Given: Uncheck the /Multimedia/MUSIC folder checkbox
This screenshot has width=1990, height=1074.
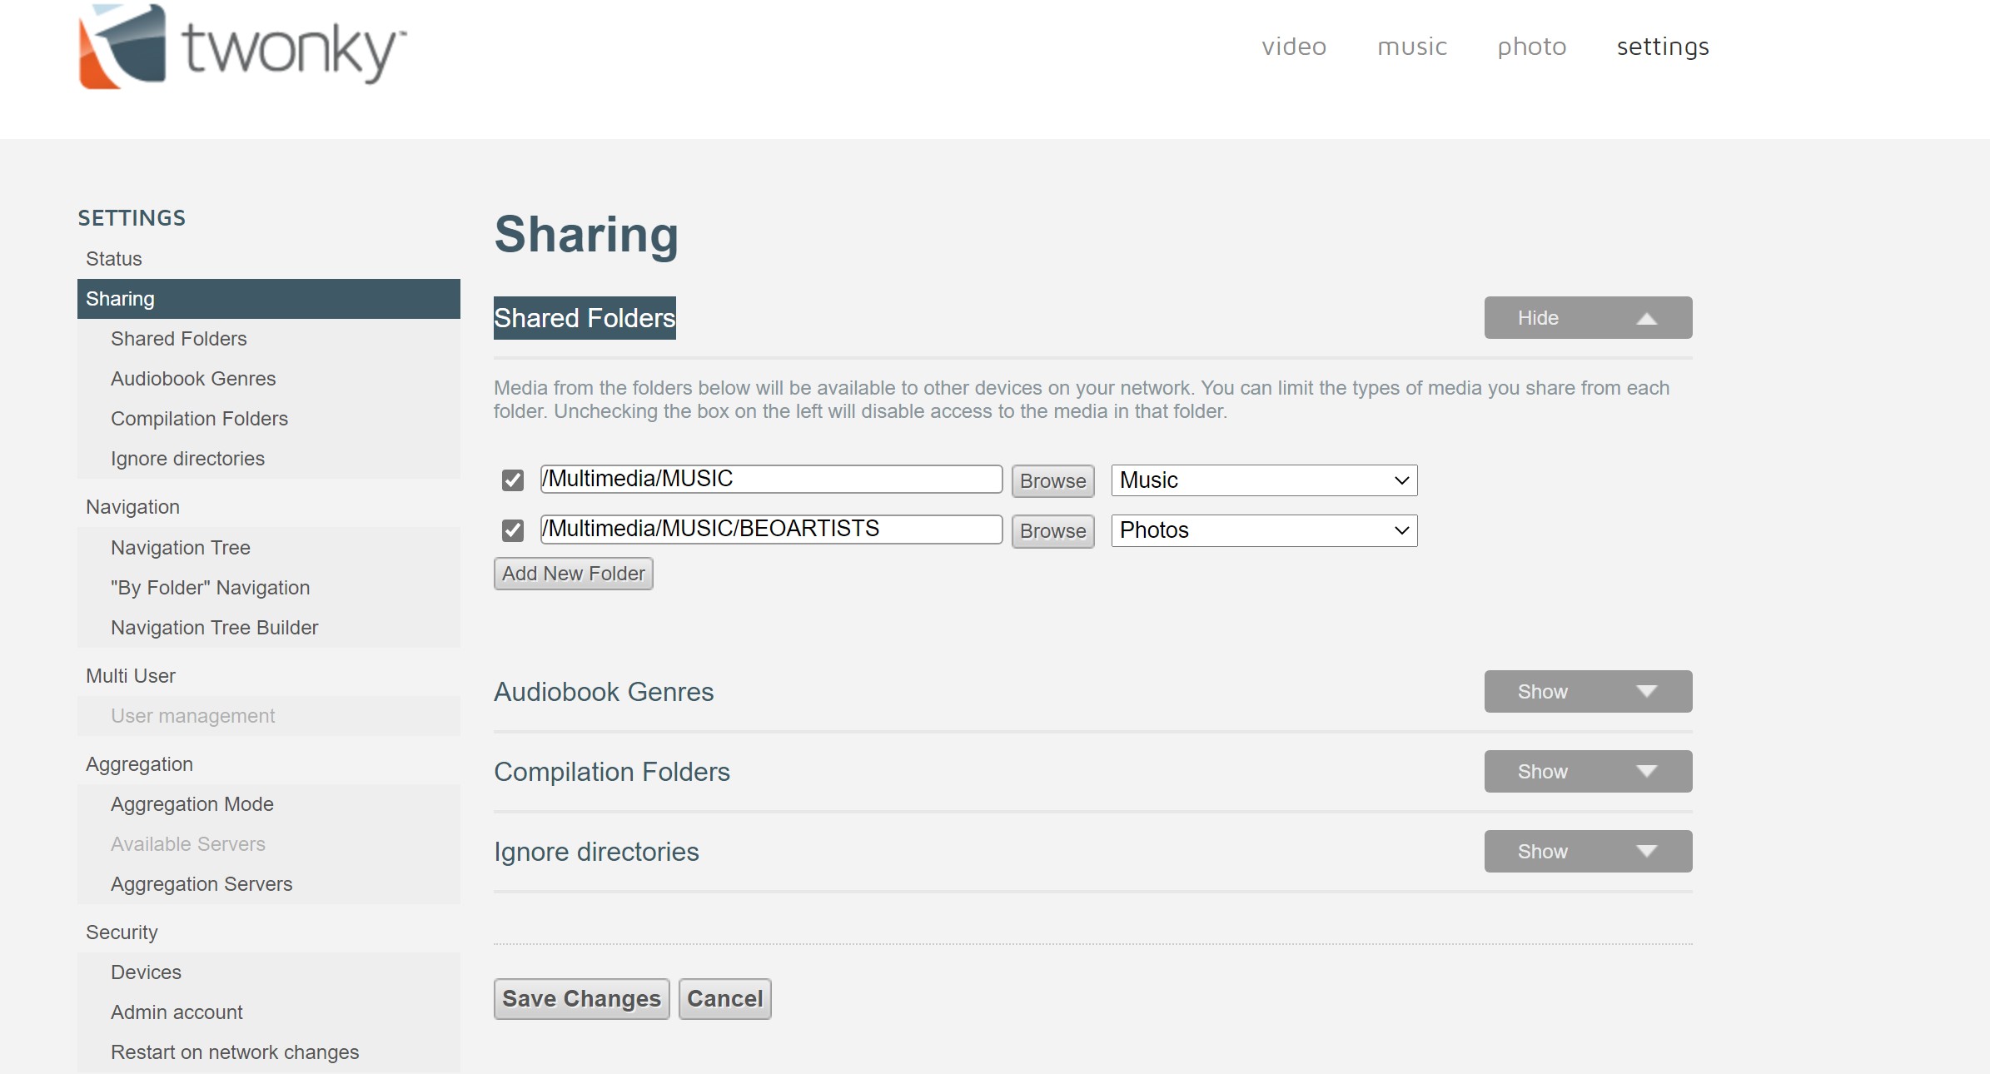Looking at the screenshot, I should point(513,480).
